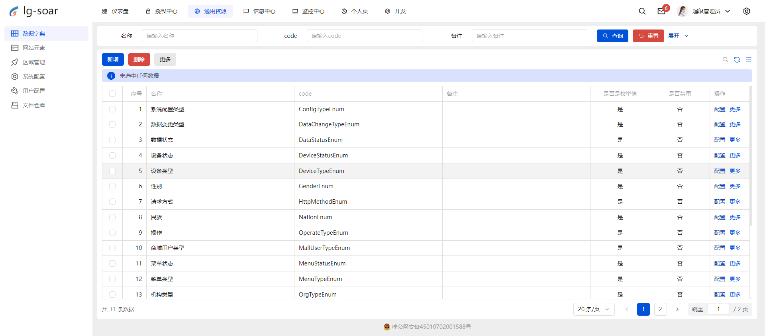
Task: Click the code search input field
Action: coord(365,36)
